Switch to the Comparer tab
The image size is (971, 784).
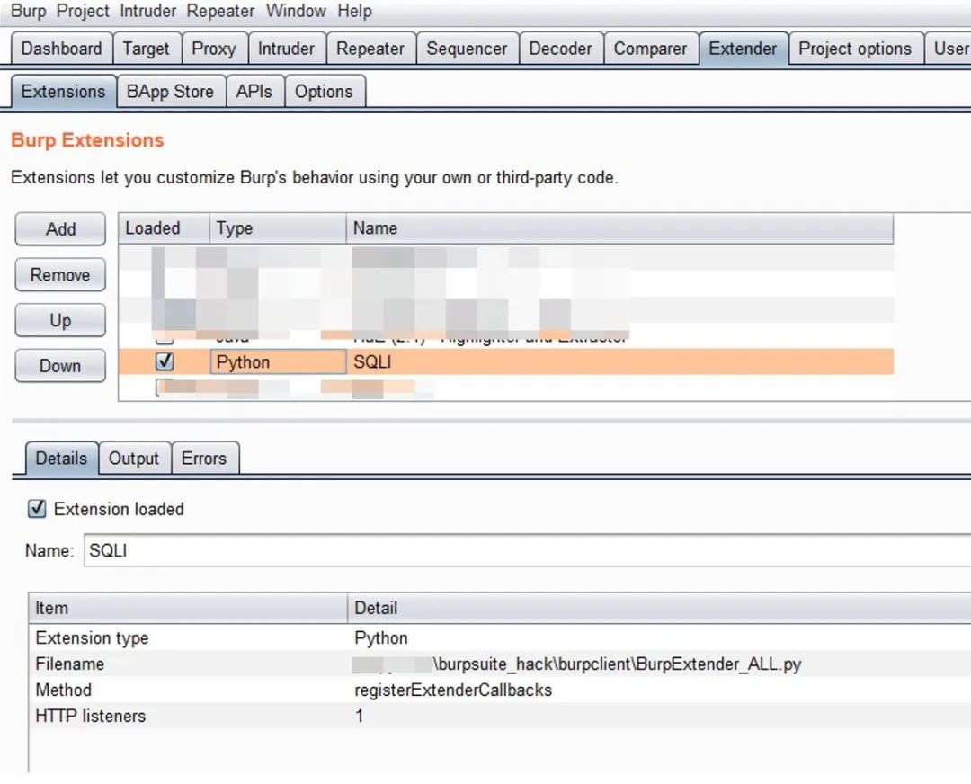(x=650, y=49)
